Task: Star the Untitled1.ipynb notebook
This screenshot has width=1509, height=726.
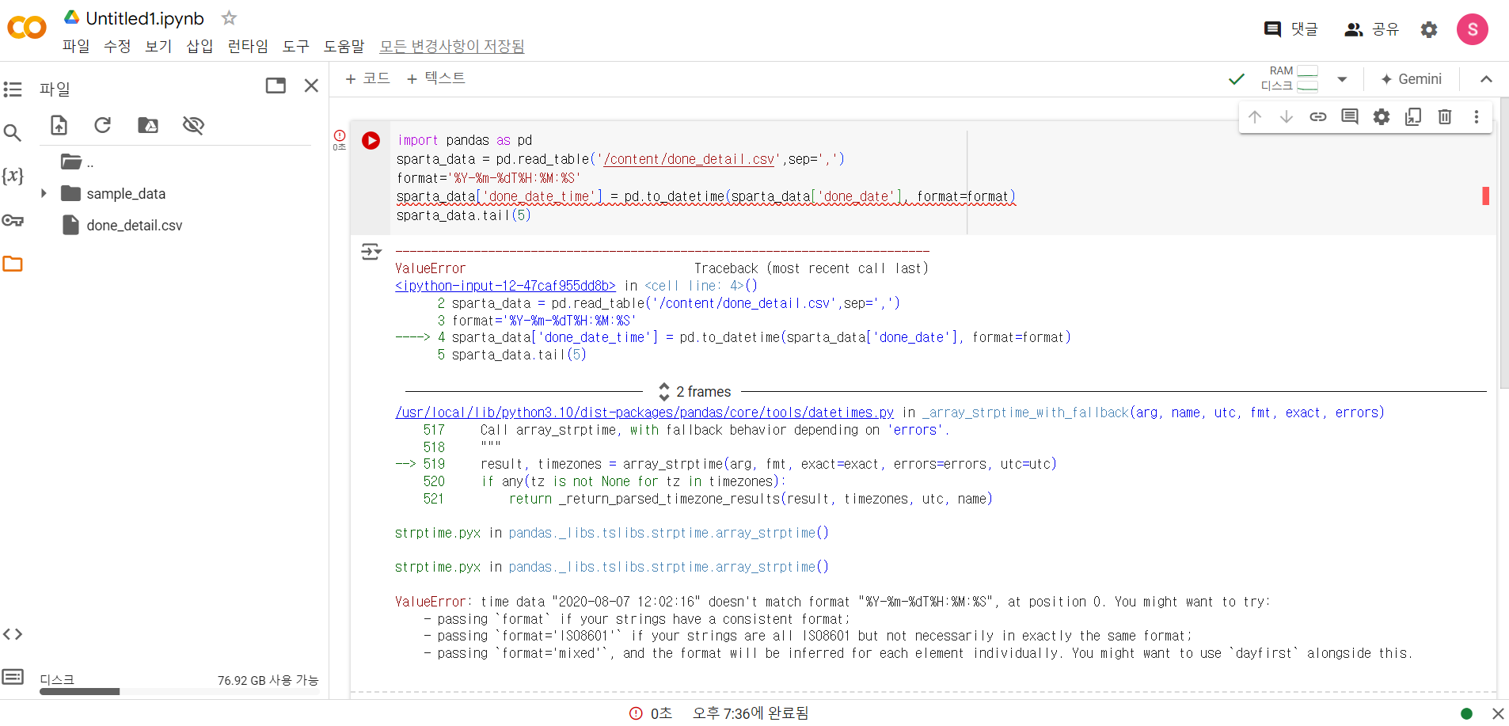Action: point(229,17)
